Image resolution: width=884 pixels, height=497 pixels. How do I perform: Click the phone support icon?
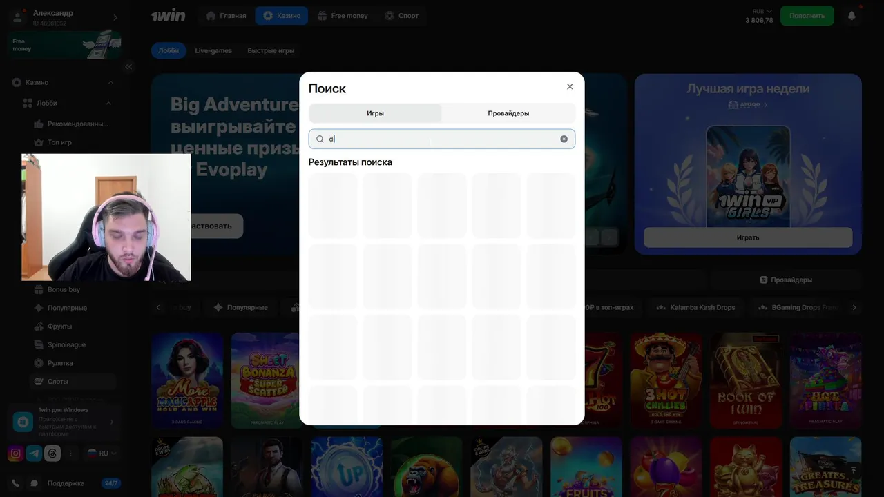(x=16, y=484)
